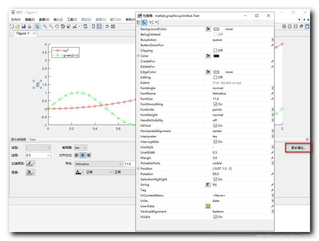319x241 pixels.
Task: Open the Helvetica font dropdown
Action: (x=99, y=164)
